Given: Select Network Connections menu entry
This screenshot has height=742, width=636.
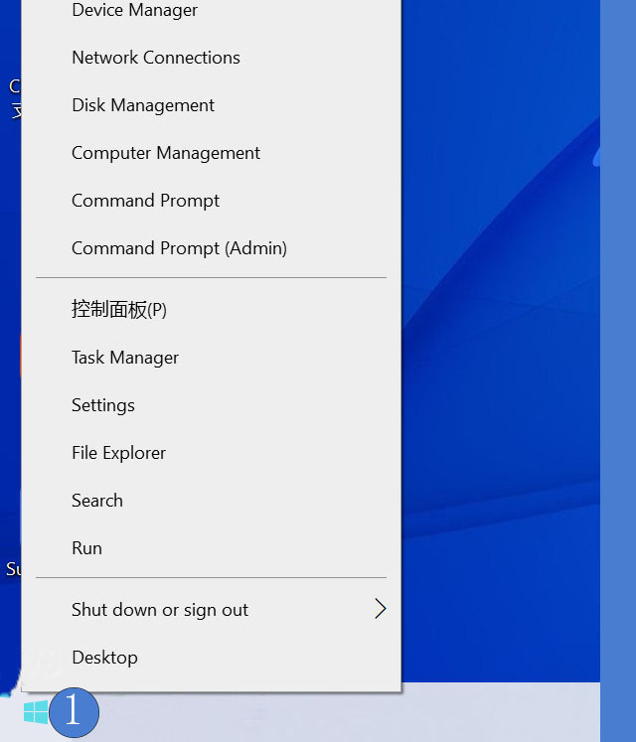Looking at the screenshot, I should point(211,58).
